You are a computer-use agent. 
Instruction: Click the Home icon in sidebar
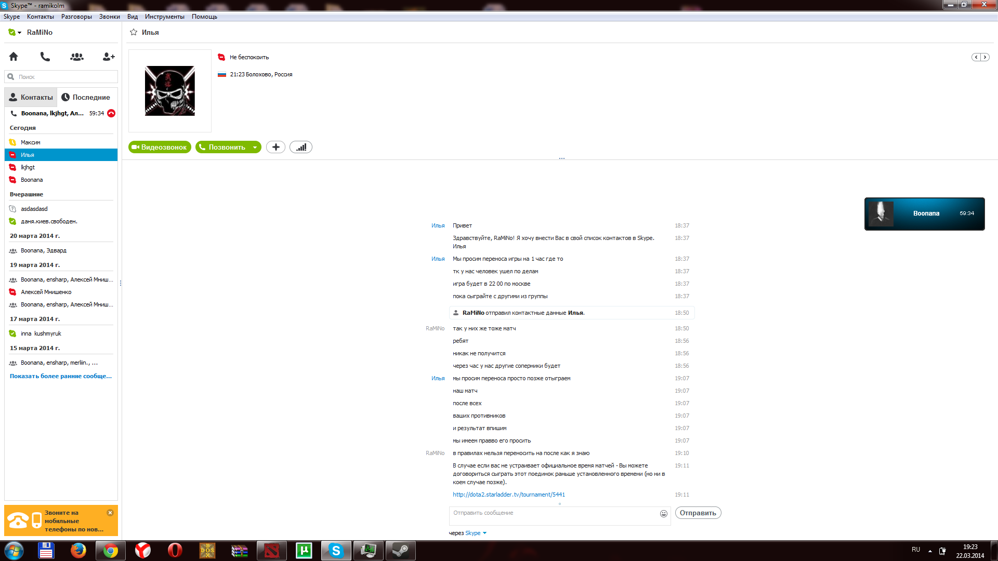click(x=14, y=57)
